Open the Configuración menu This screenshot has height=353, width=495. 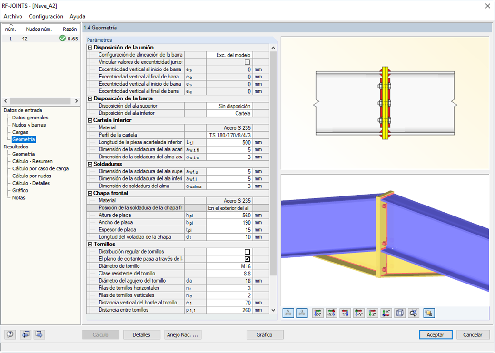(x=46, y=16)
